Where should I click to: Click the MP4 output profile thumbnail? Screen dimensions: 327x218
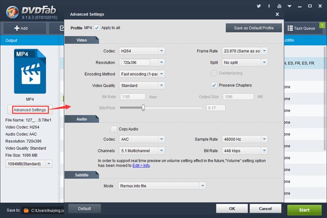(30, 71)
